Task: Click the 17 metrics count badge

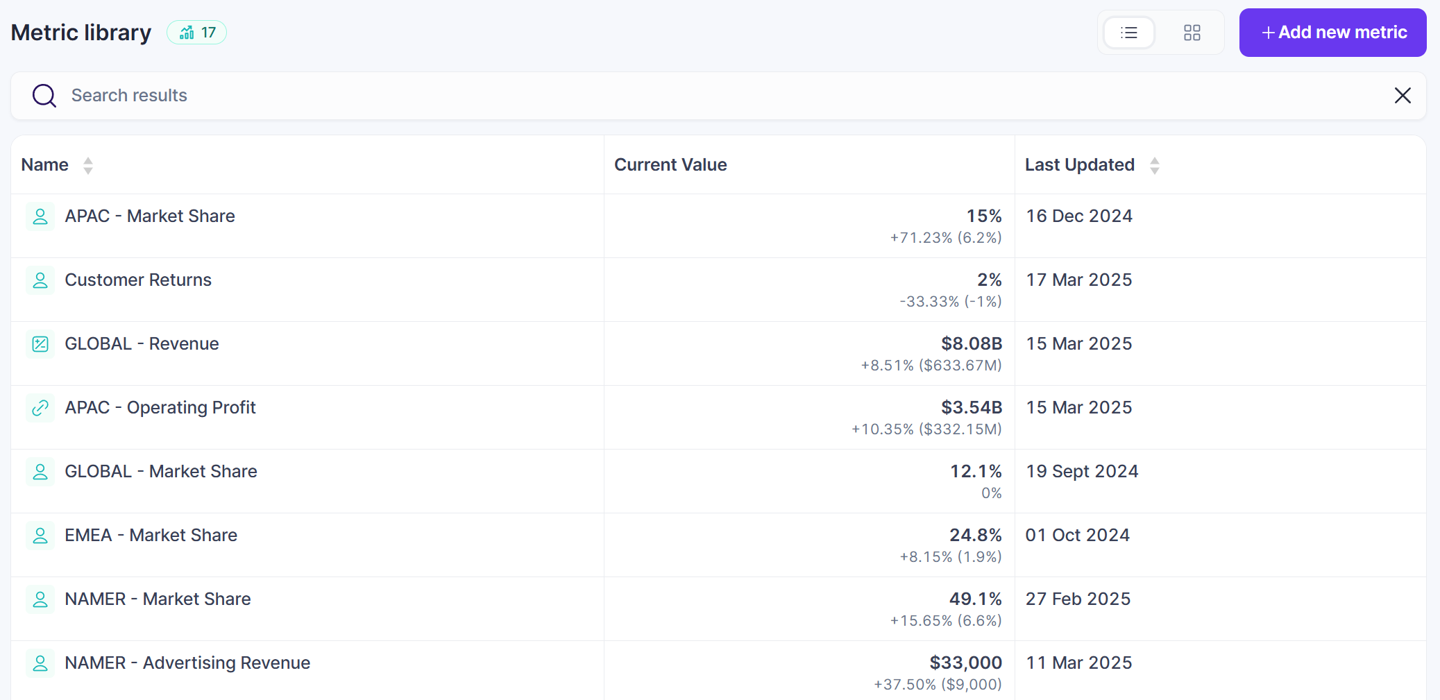Action: pyautogui.click(x=197, y=33)
